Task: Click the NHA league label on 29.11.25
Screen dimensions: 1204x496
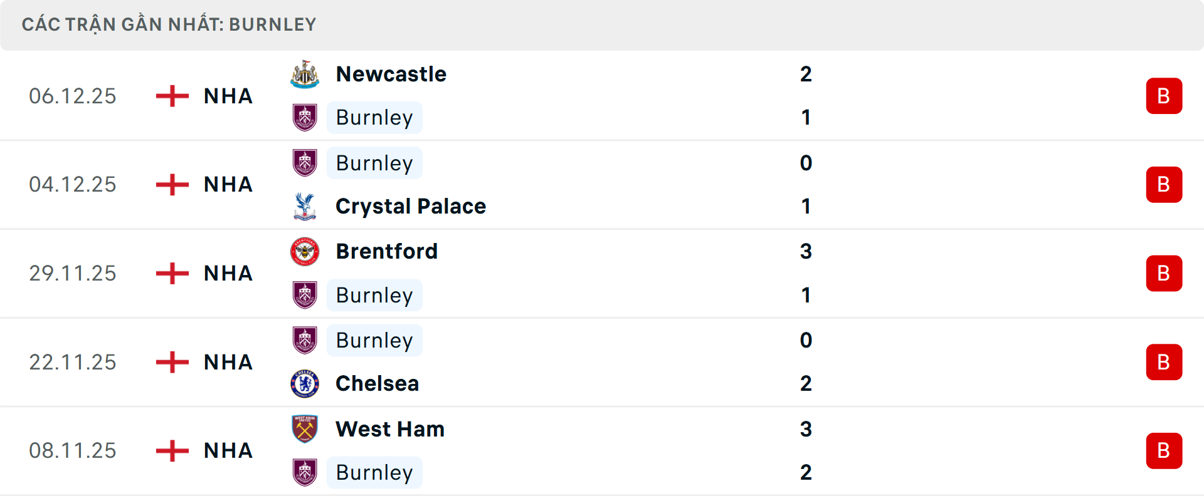Action: coord(227,273)
